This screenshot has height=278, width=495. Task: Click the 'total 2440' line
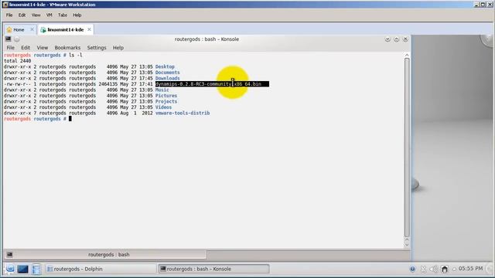17,61
